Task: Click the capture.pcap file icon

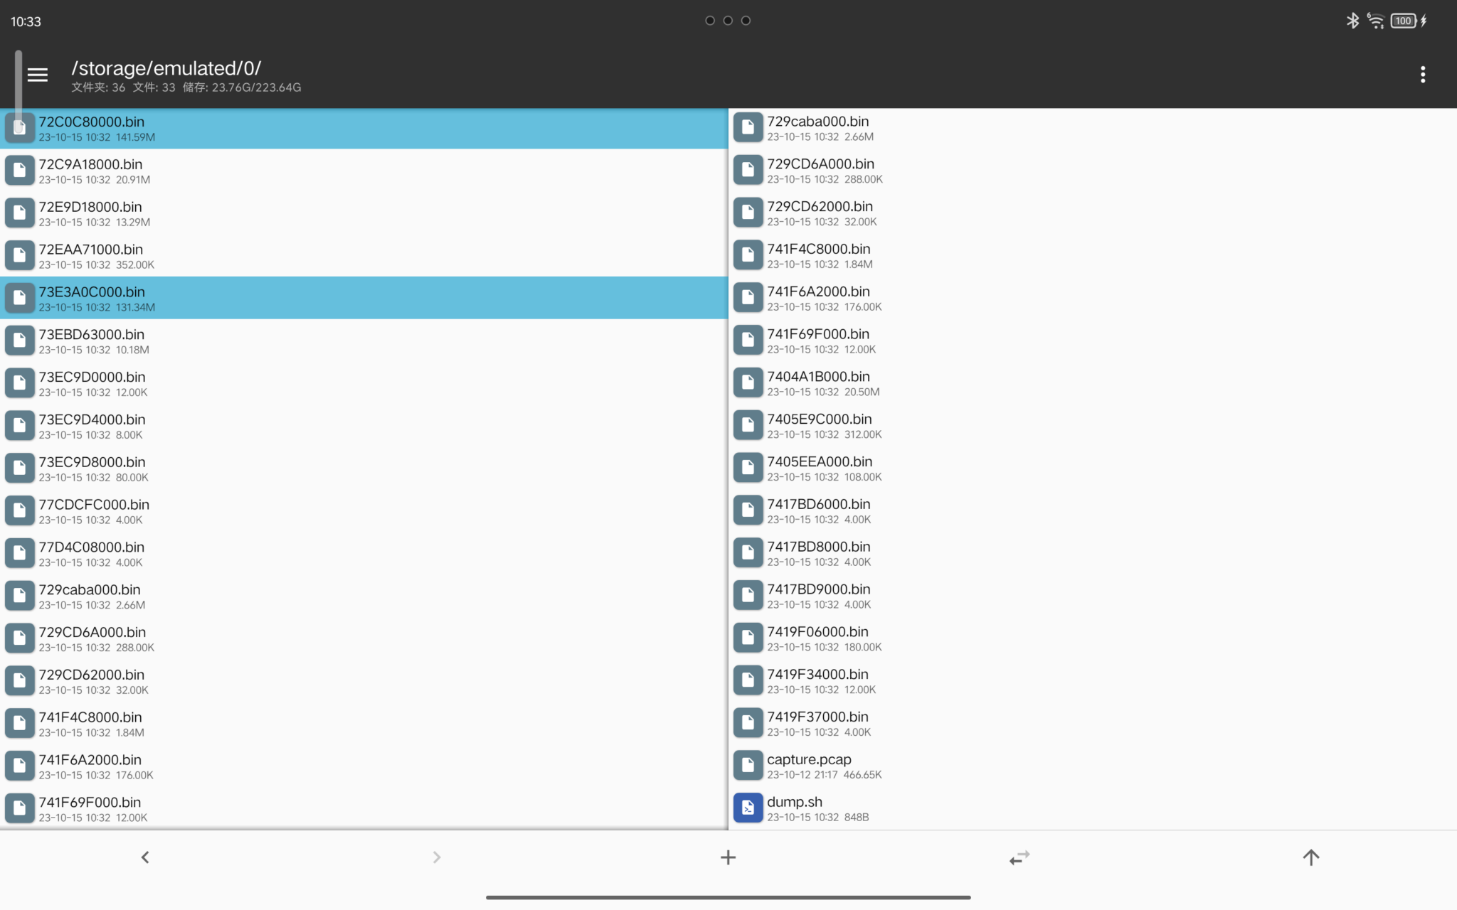Action: click(748, 766)
